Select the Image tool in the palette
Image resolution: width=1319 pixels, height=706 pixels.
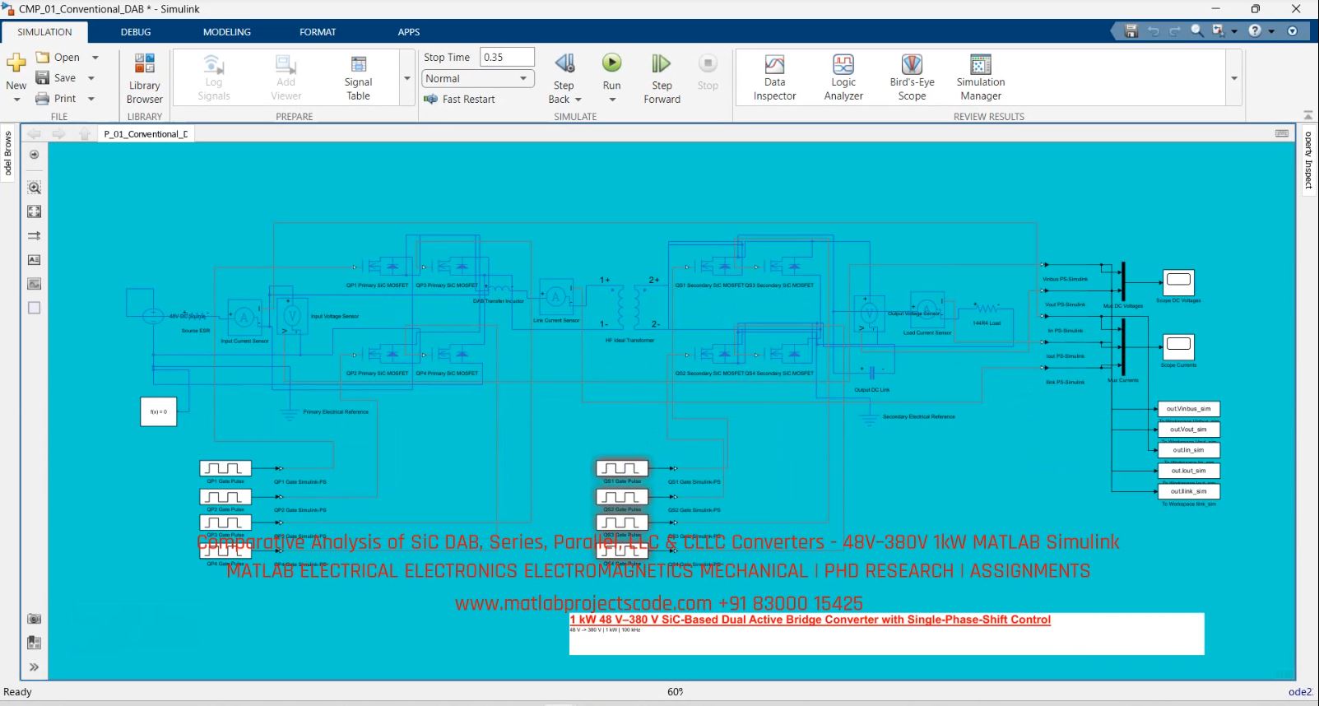(x=34, y=284)
